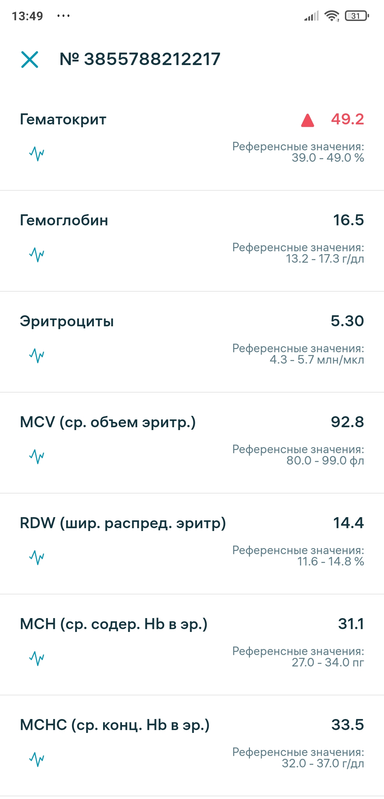Tap the RDW (шир. распред. эритр) label
This screenshot has height=799, width=384.
pos(123,523)
